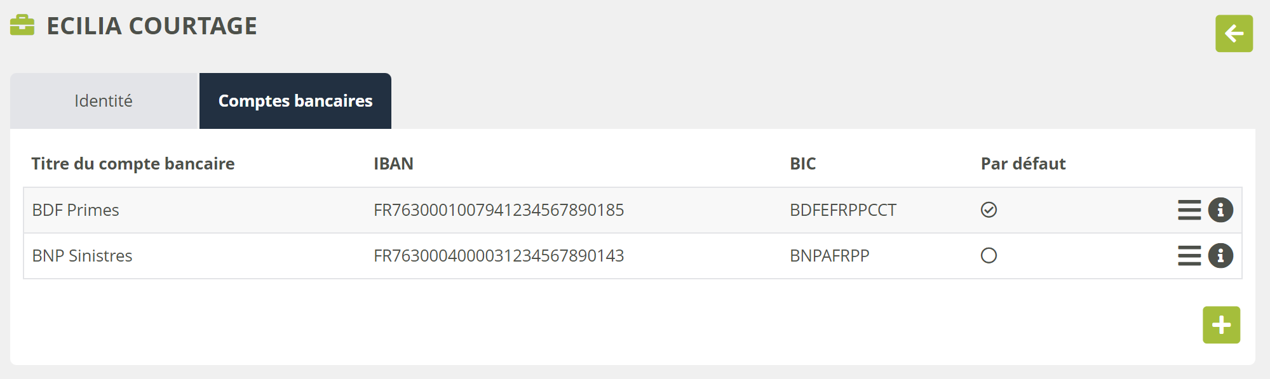Viewport: 1270px width, 379px height.
Task: Select IBAN of BDF Primes account
Action: (499, 210)
